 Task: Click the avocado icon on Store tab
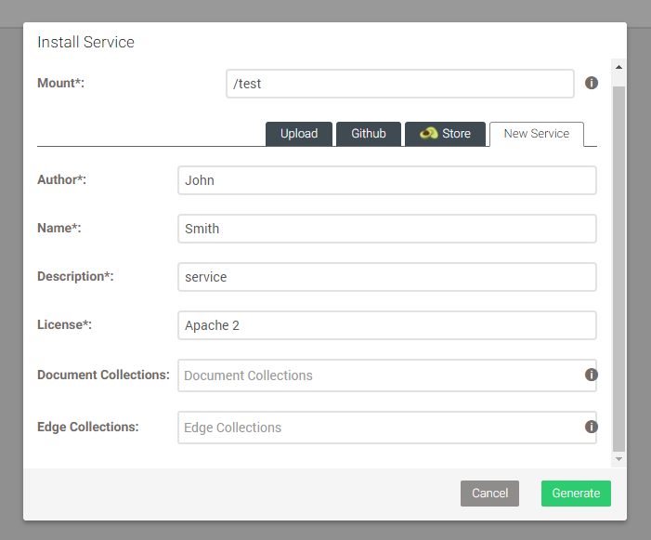428,134
